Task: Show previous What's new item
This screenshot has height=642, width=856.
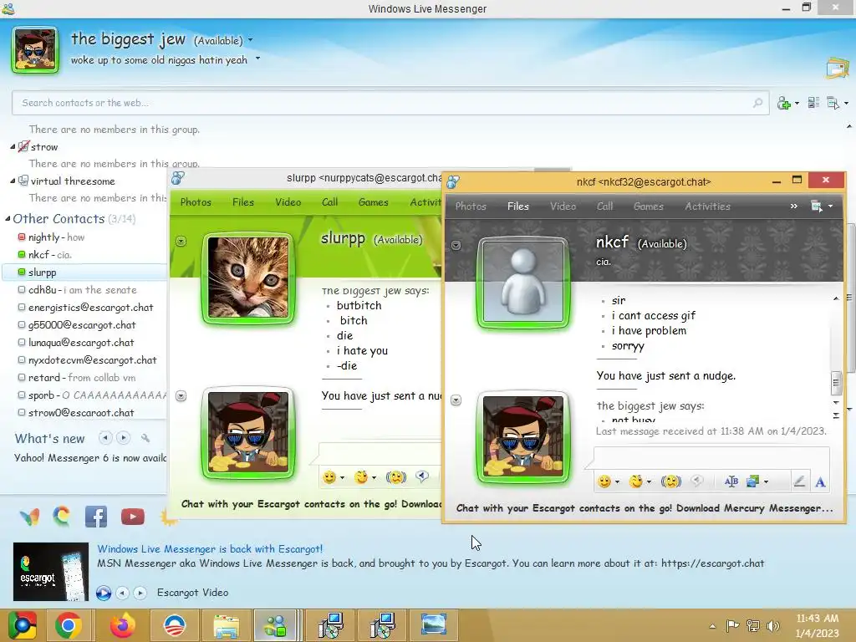Action: pyautogui.click(x=104, y=438)
